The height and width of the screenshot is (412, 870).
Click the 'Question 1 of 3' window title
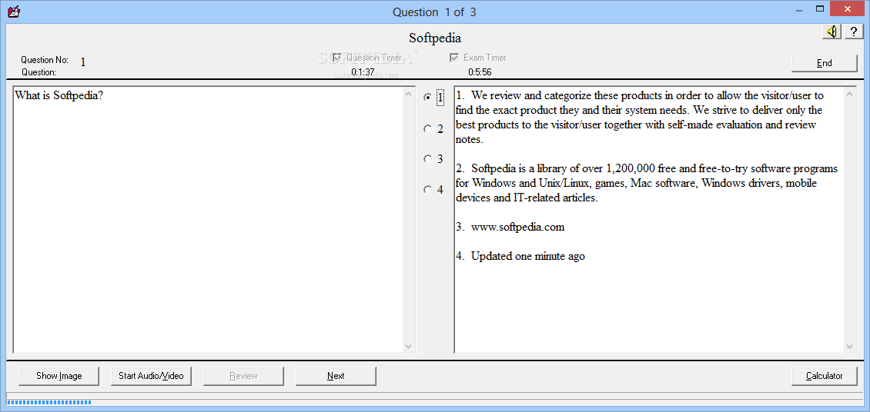point(434,12)
